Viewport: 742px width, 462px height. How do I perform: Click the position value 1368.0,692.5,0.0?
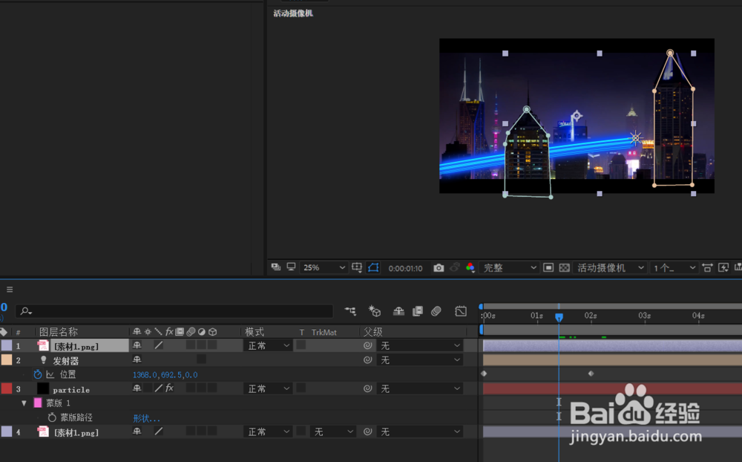165,375
